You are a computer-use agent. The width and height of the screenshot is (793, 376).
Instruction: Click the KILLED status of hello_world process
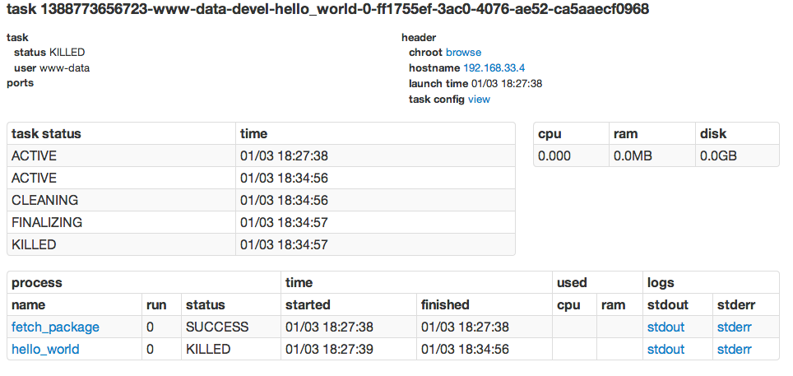coord(208,350)
